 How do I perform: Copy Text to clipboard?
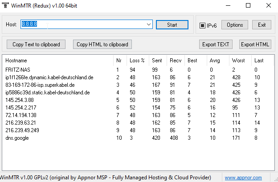pyautogui.click(x=36, y=44)
